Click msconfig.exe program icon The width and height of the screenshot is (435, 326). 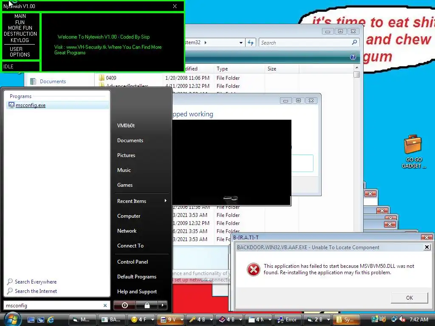coord(11,105)
